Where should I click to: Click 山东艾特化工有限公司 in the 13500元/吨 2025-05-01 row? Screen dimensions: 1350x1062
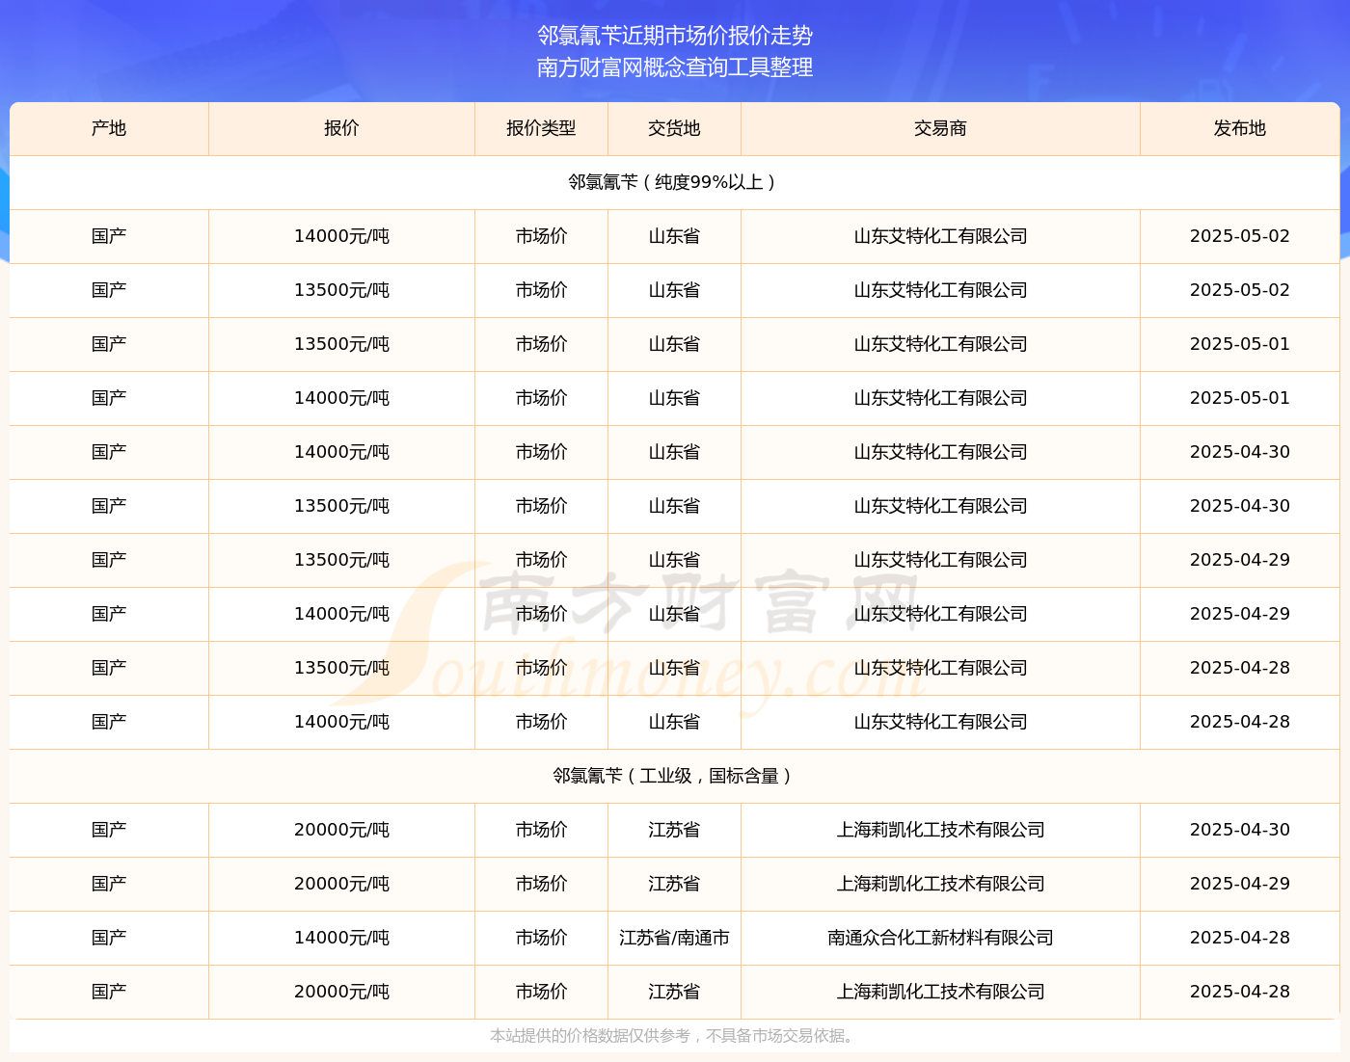pyautogui.click(x=940, y=344)
